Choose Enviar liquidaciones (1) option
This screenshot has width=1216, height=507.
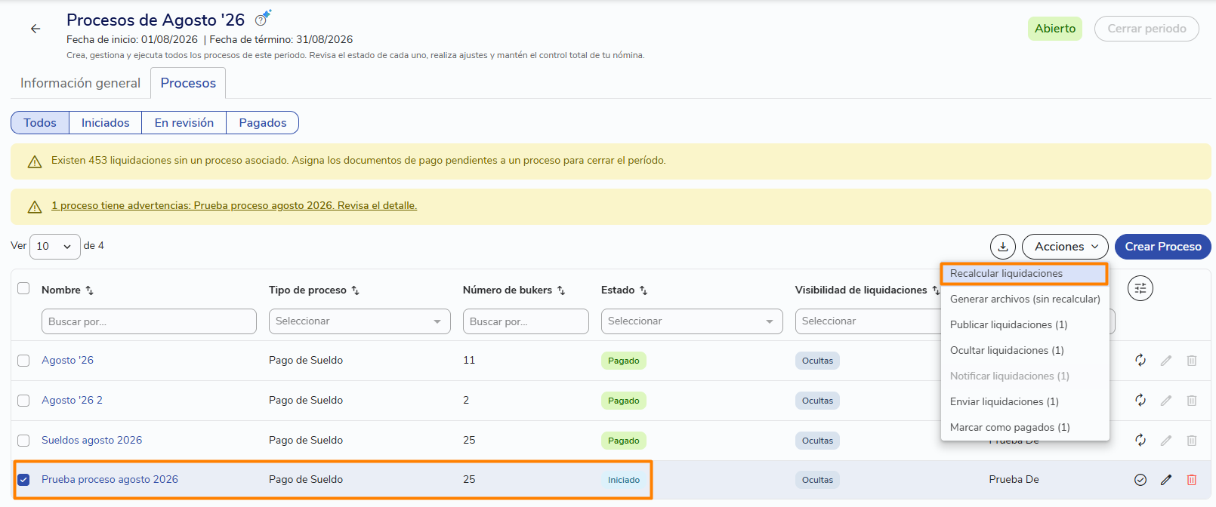(1025, 402)
